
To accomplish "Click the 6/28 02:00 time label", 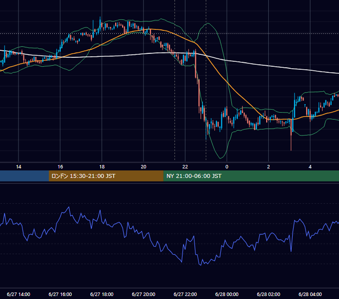I will [269, 294].
